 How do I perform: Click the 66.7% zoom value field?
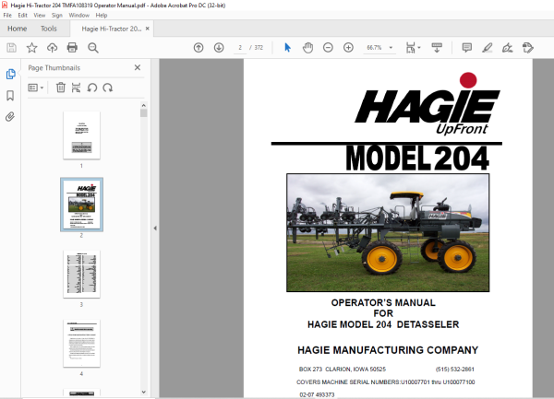[375, 48]
